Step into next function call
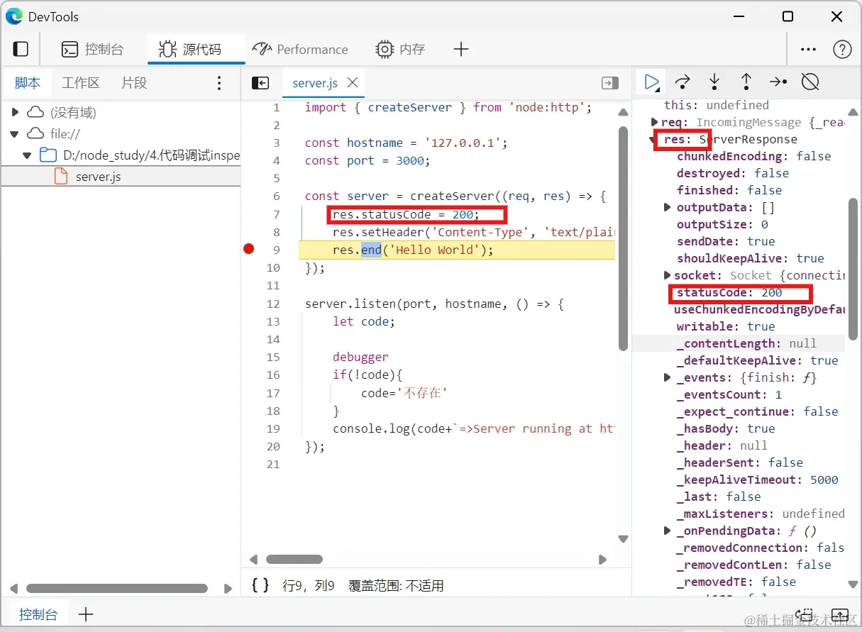The height and width of the screenshot is (632, 862). 714,82
